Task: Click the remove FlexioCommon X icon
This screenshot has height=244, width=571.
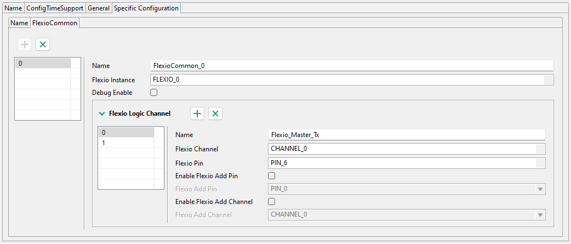Action: pos(43,44)
